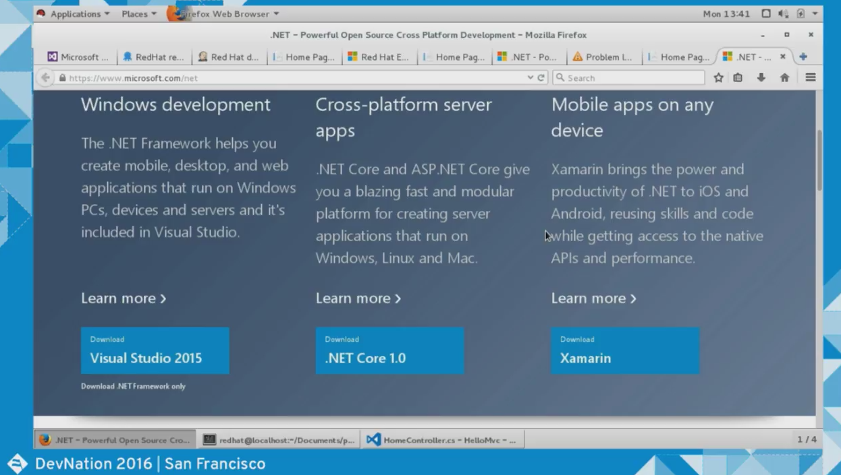Screen dimensions: 841x475
Task: Click the Cross-platform server apps heading
Action: click(x=404, y=117)
